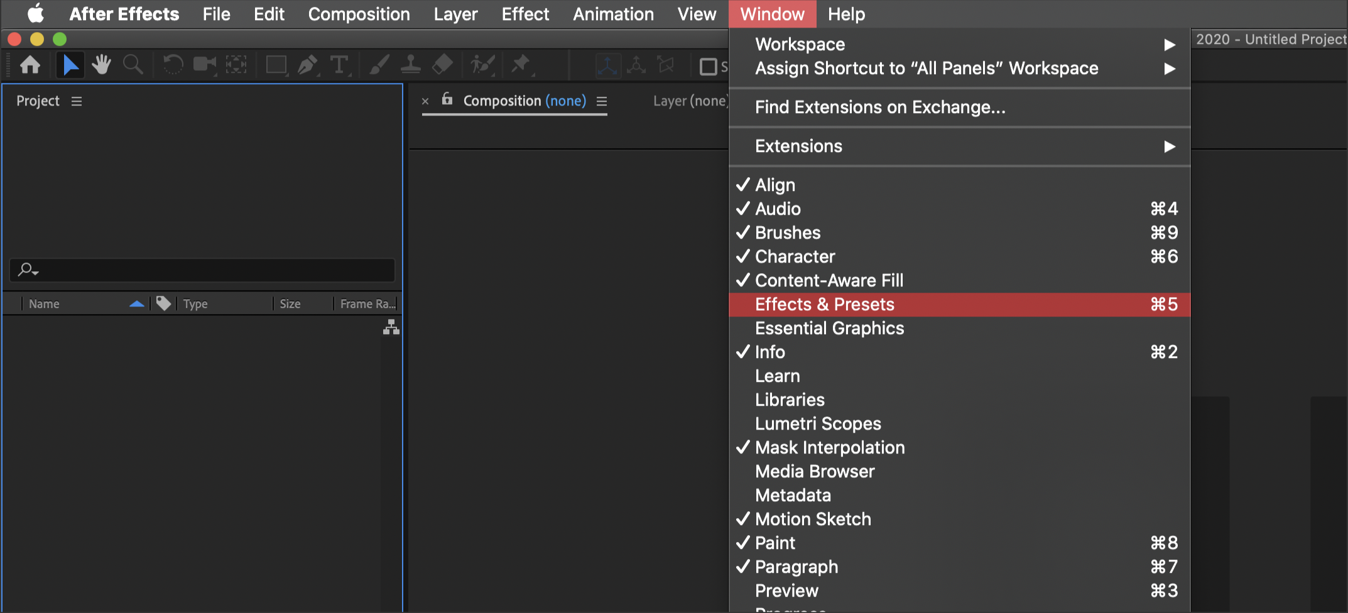Uncheck the Motion Sketch panel item
The height and width of the screenshot is (613, 1348).
tap(959, 519)
